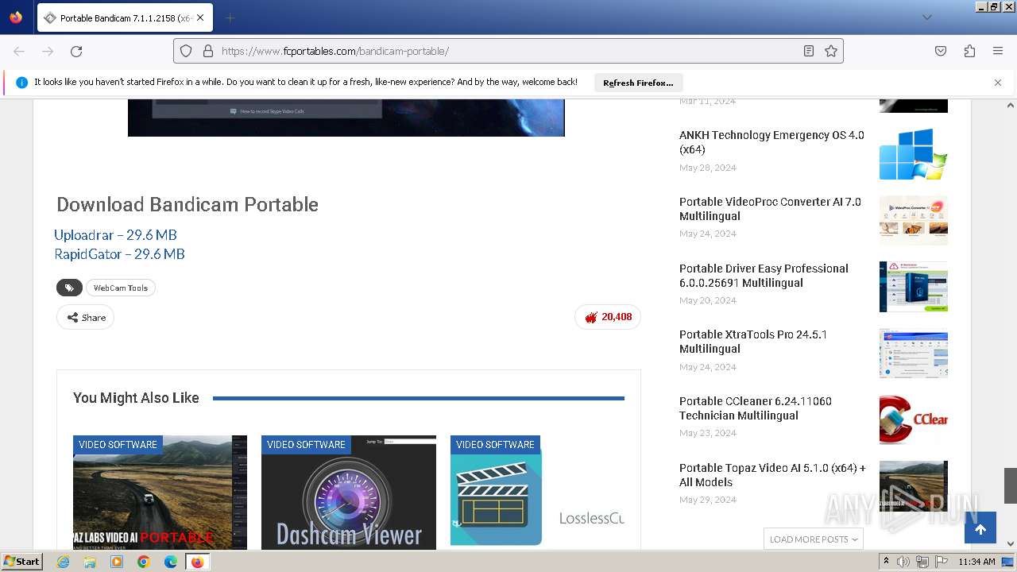
Task: Open the volume speaker tray icon
Action: click(903, 562)
